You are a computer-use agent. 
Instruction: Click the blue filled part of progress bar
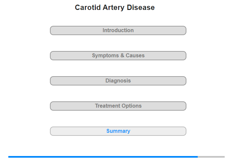pyautogui.click(x=103, y=157)
